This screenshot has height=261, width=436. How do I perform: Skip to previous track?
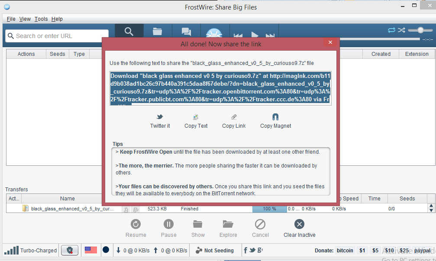pos(238,35)
